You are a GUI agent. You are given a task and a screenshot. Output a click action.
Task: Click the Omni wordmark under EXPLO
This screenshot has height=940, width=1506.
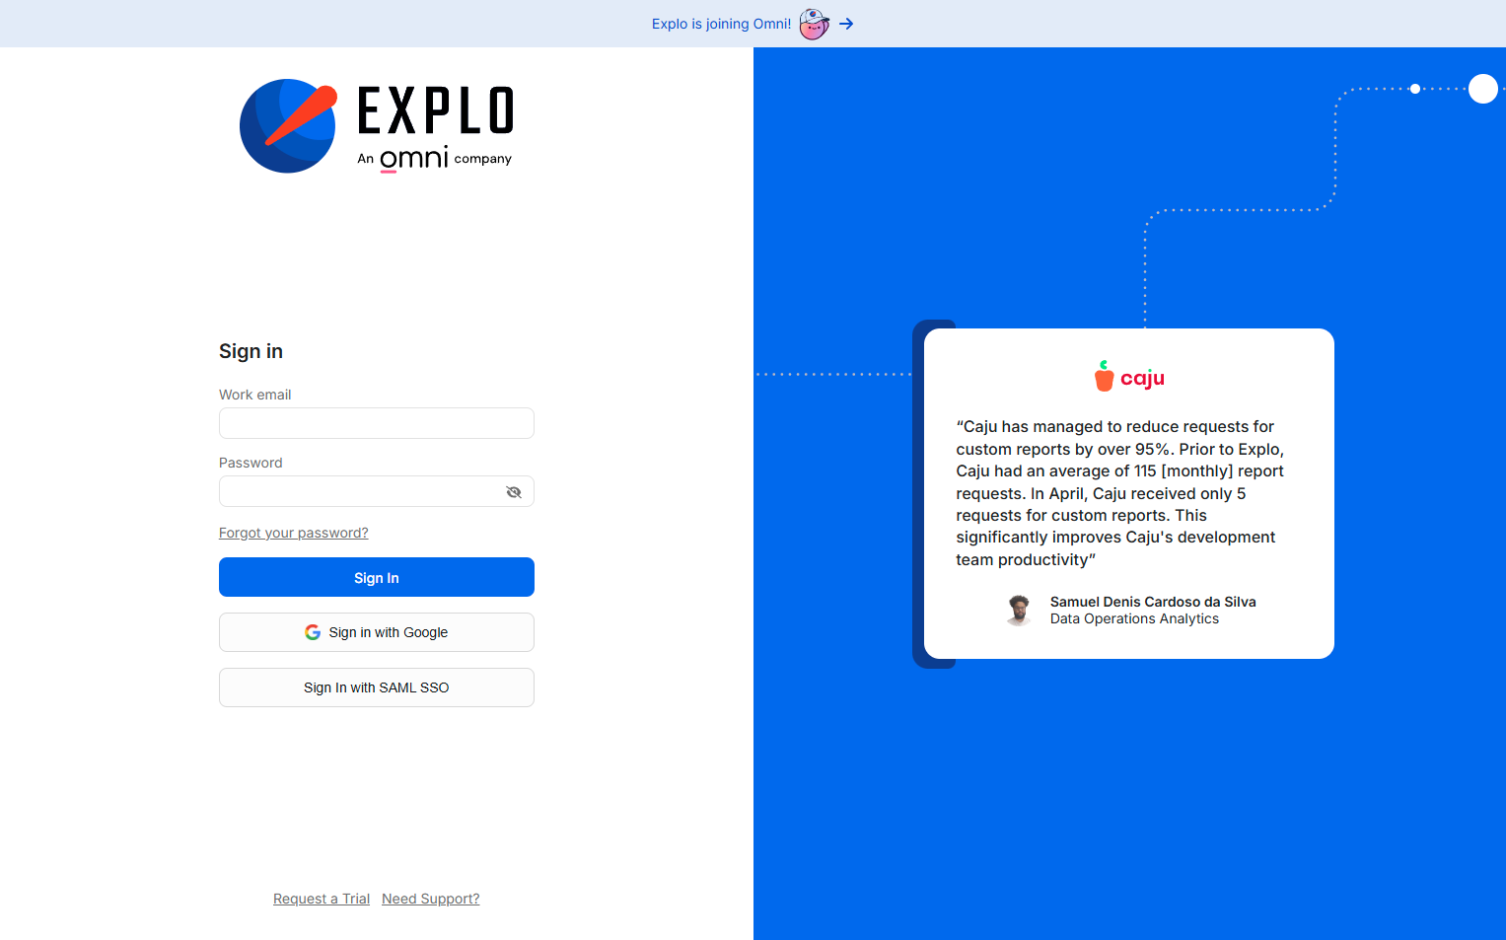pyautogui.click(x=414, y=158)
